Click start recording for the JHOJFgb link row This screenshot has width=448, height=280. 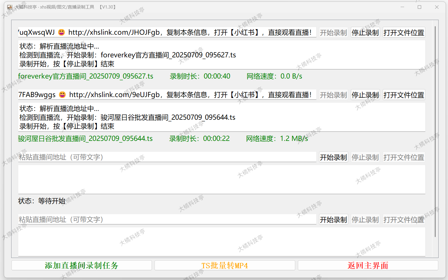tap(333, 33)
